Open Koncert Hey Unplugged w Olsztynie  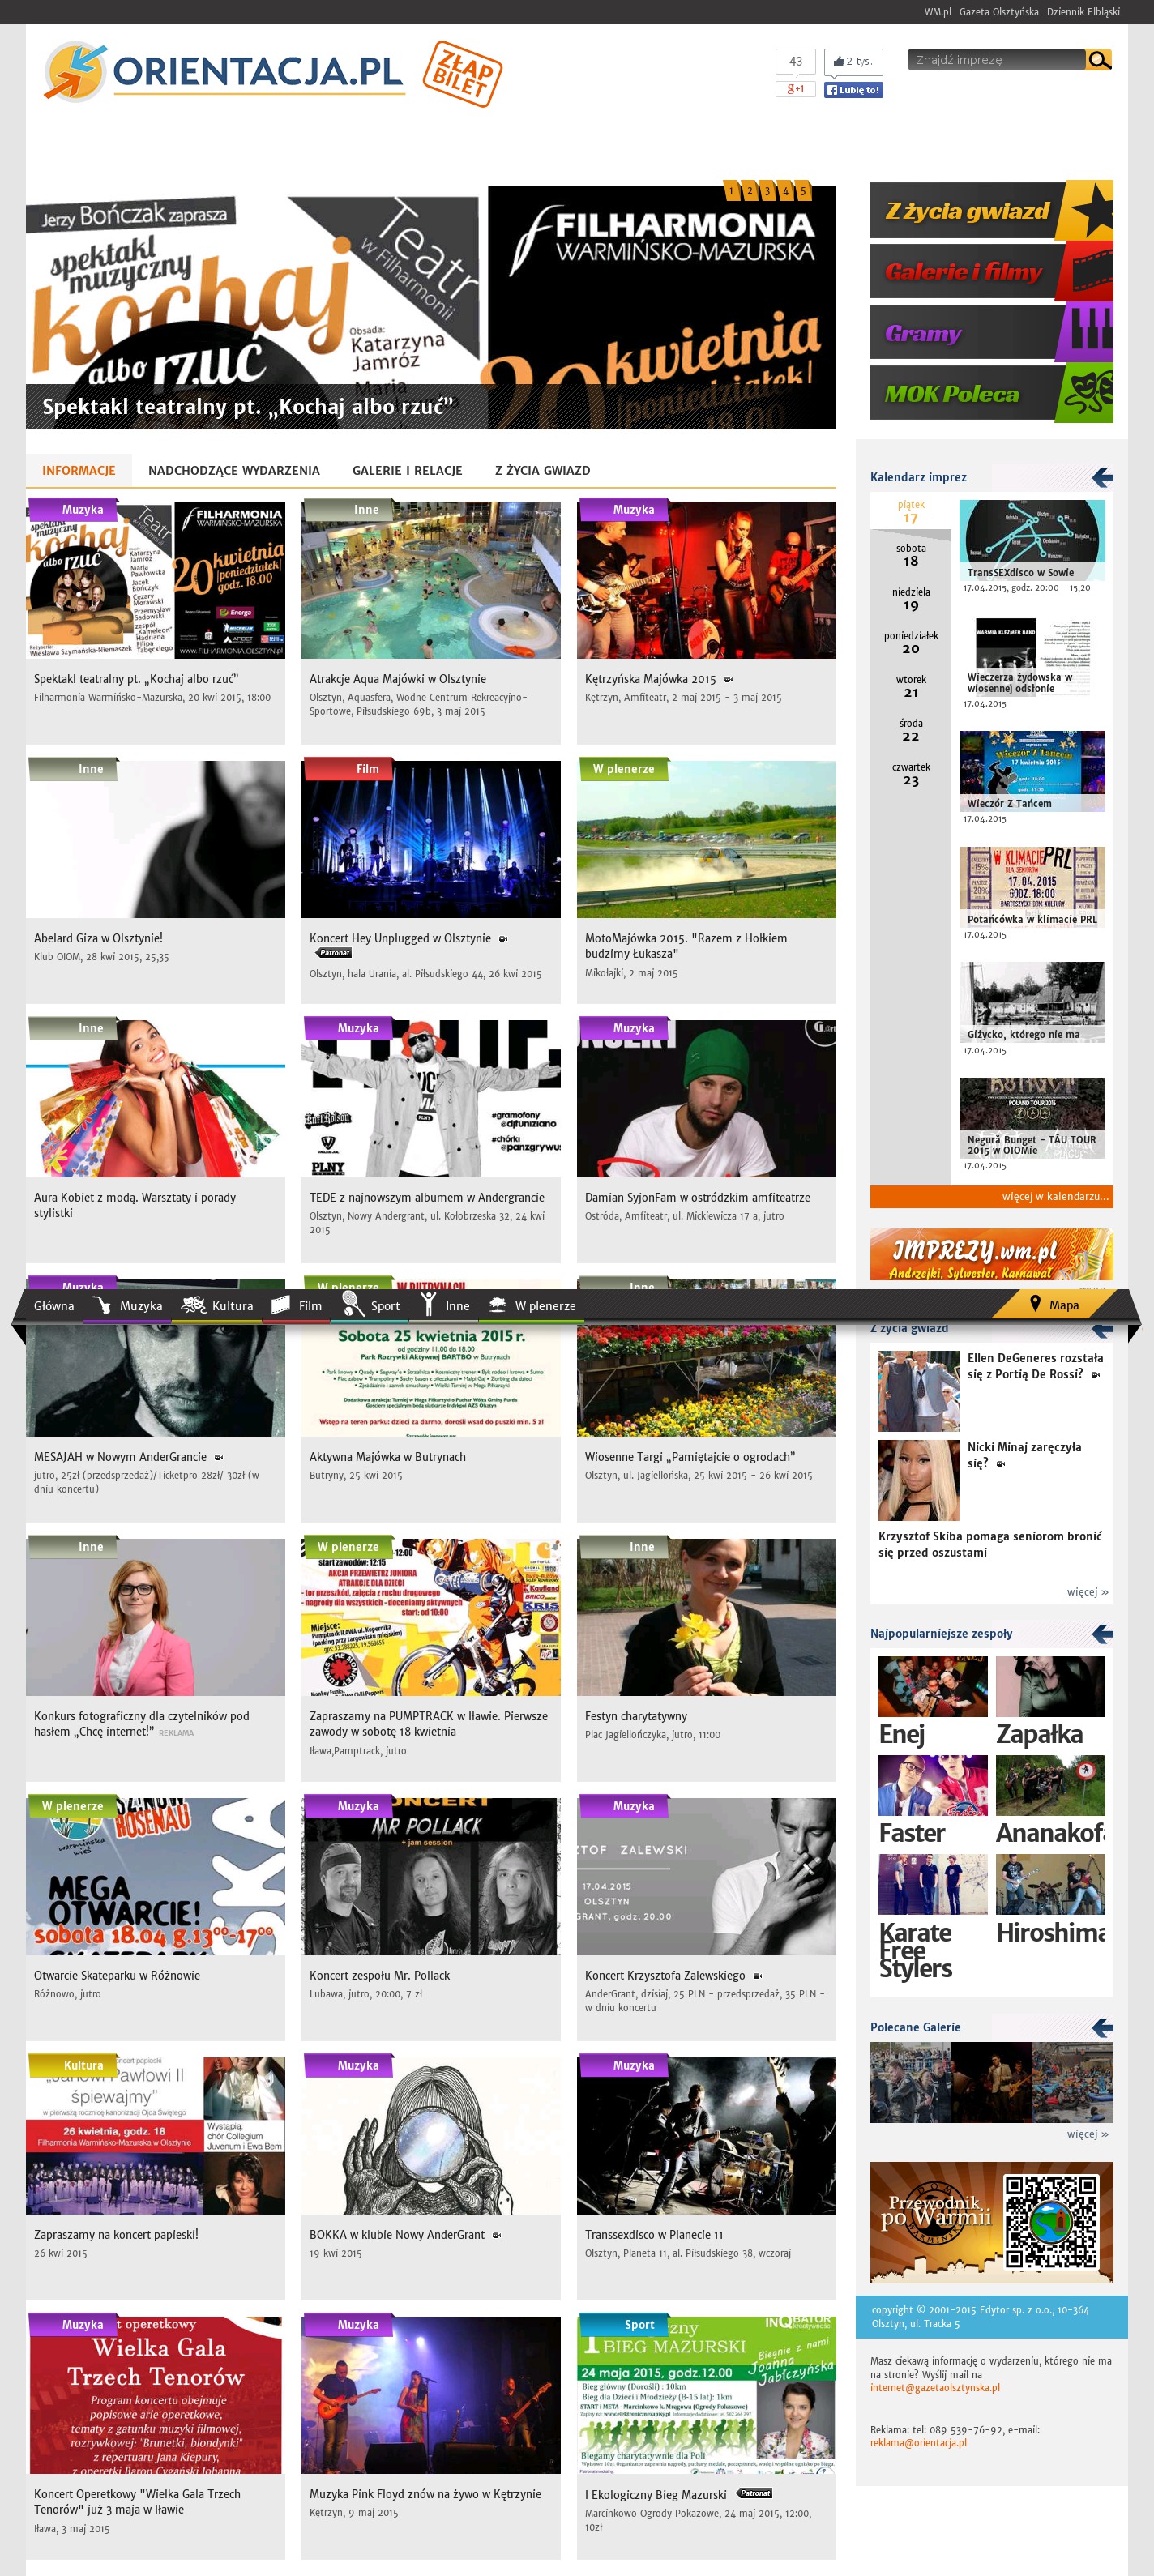400,938
